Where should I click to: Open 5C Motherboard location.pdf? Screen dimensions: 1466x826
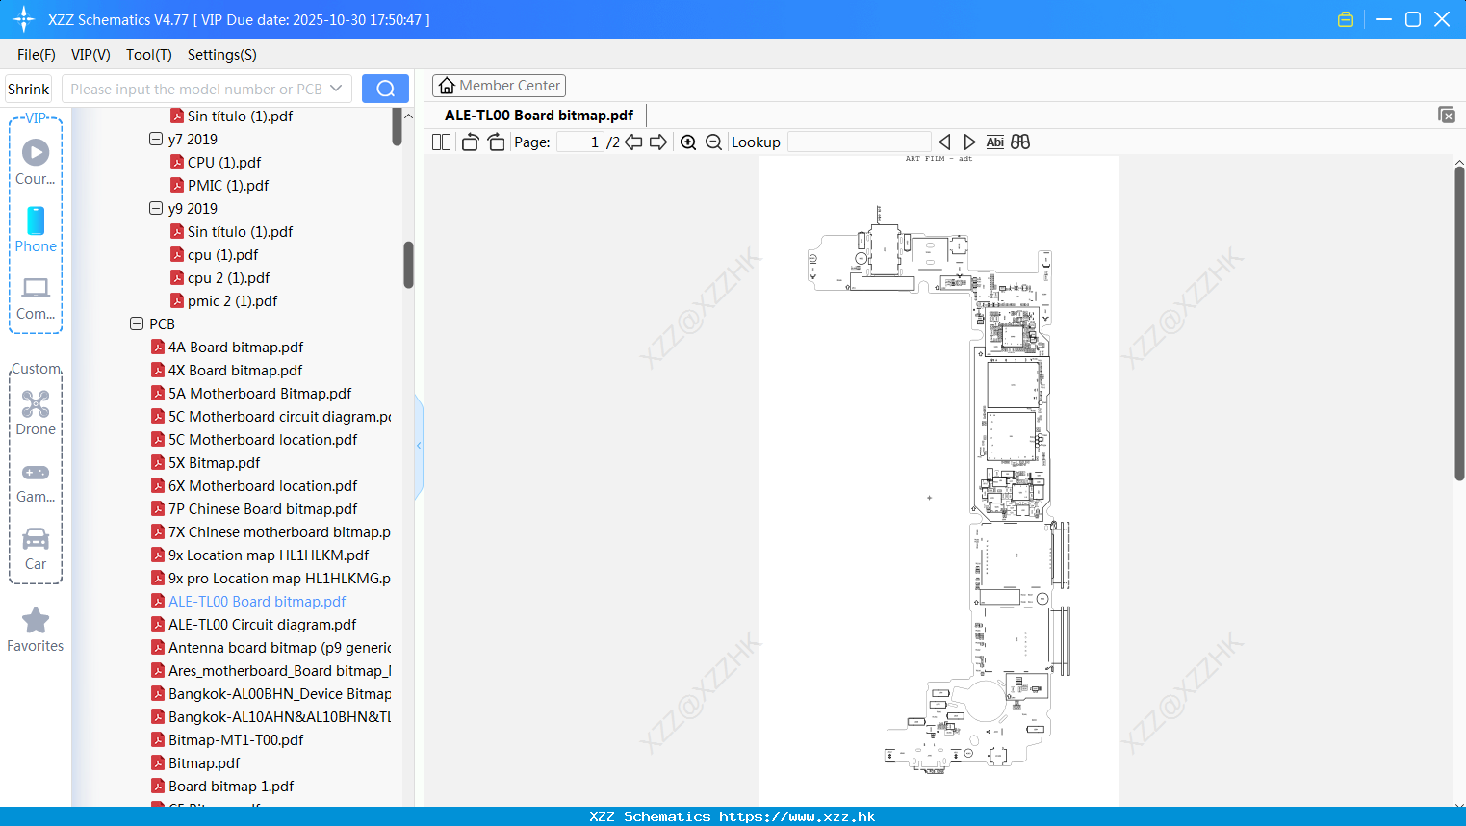(x=263, y=439)
